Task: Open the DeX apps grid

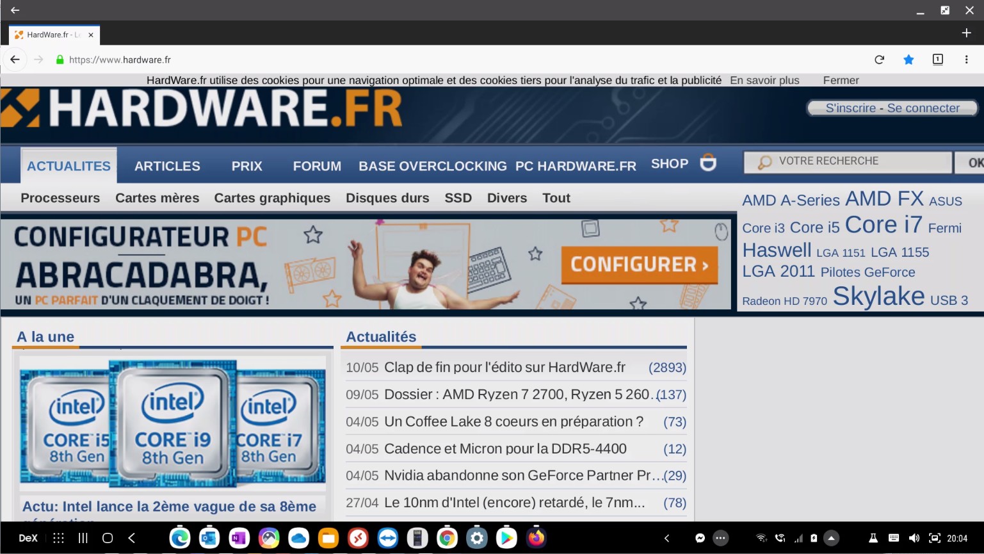Action: tap(58, 538)
